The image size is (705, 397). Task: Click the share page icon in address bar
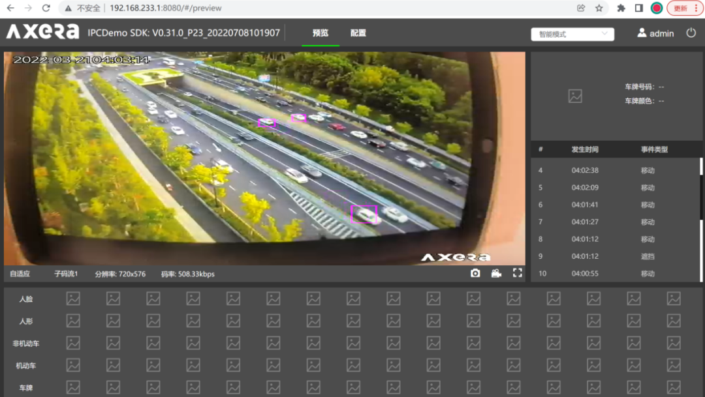581,8
